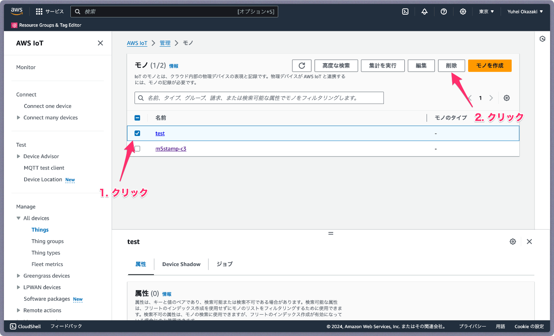The width and height of the screenshot is (554, 336).
Task: Open Monitor in the sidebar
Action: 26,67
